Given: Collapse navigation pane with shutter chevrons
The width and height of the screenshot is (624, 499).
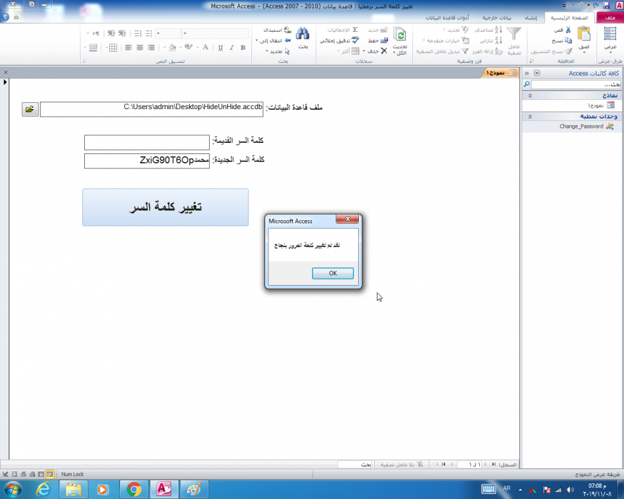Looking at the screenshot, I should click(527, 73).
